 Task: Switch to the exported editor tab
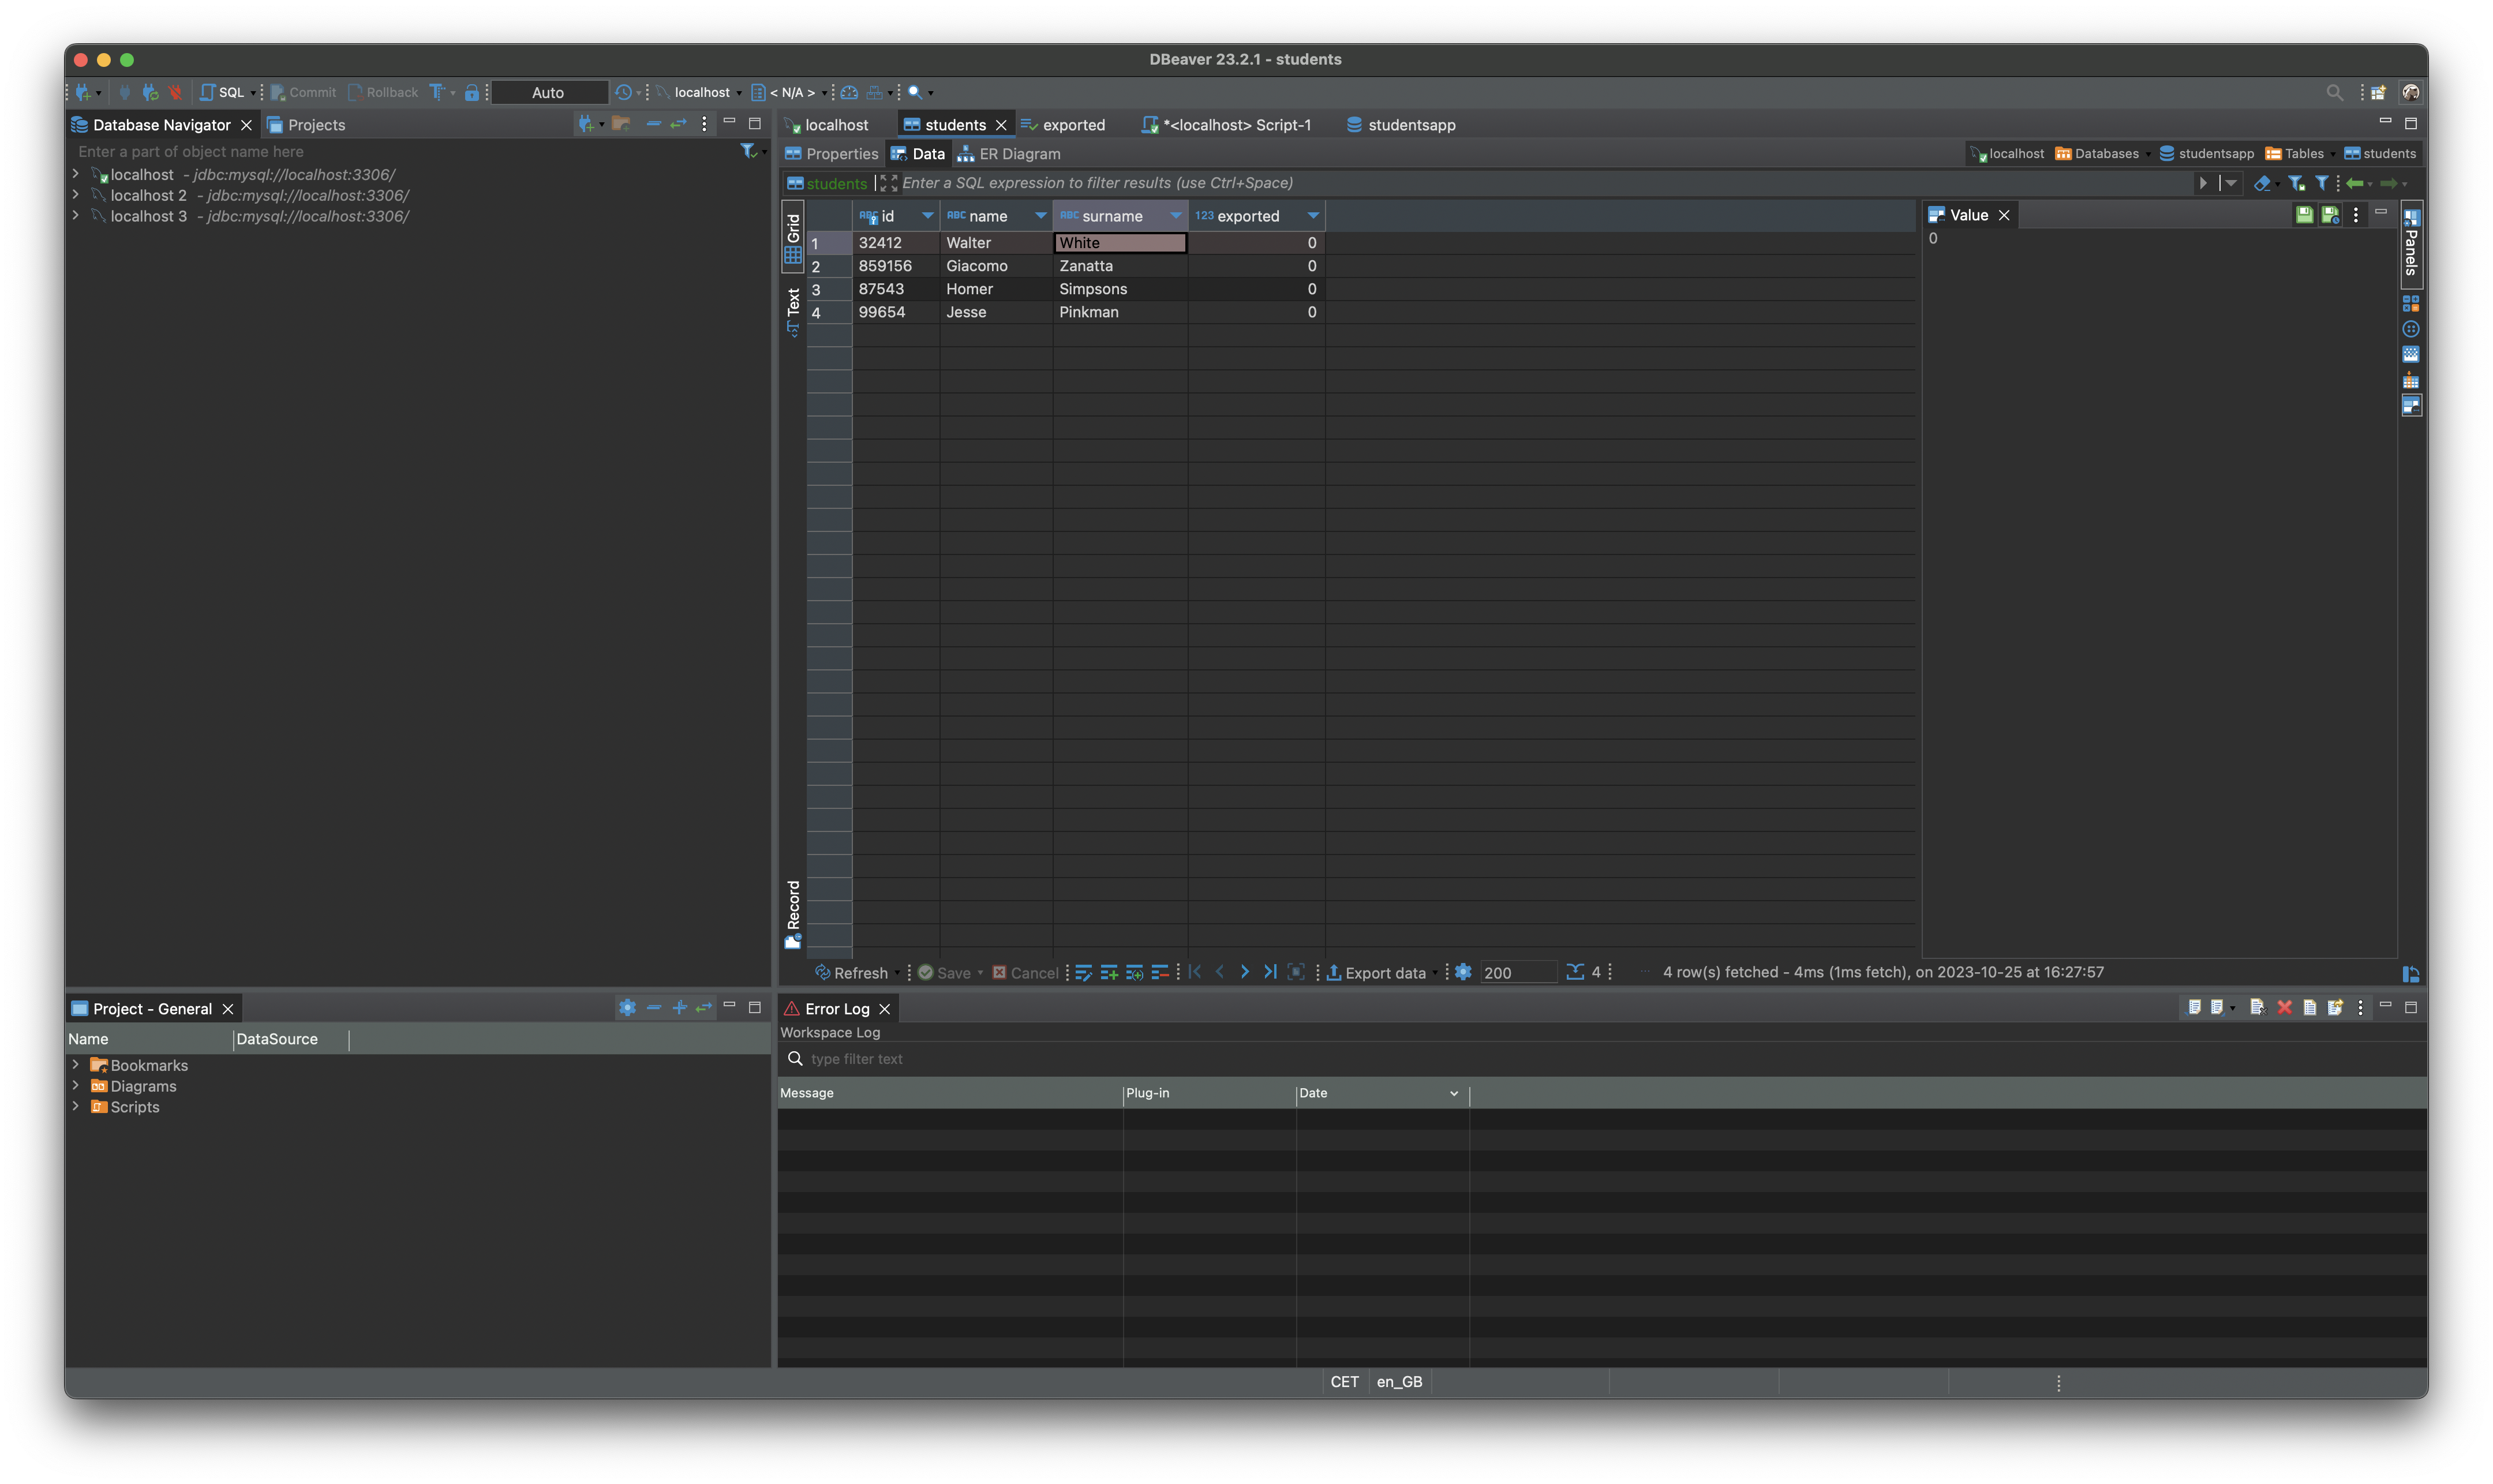click(1063, 125)
